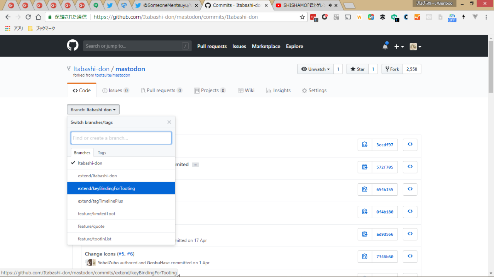494x277 pixels.
Task: Open the Insights repository tab
Action: click(x=278, y=91)
